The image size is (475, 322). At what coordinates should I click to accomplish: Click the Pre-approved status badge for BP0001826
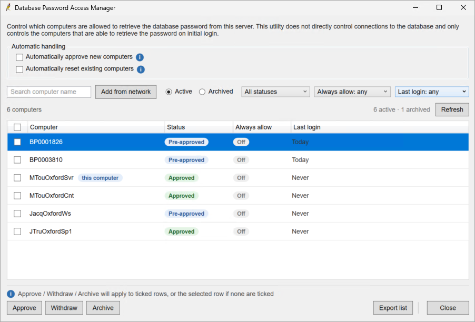[186, 142]
